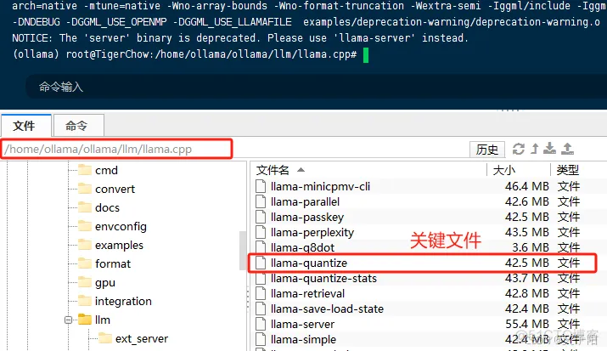Sort by the 文件名 column header
Viewport: 607px width, 351px height.
coord(273,170)
